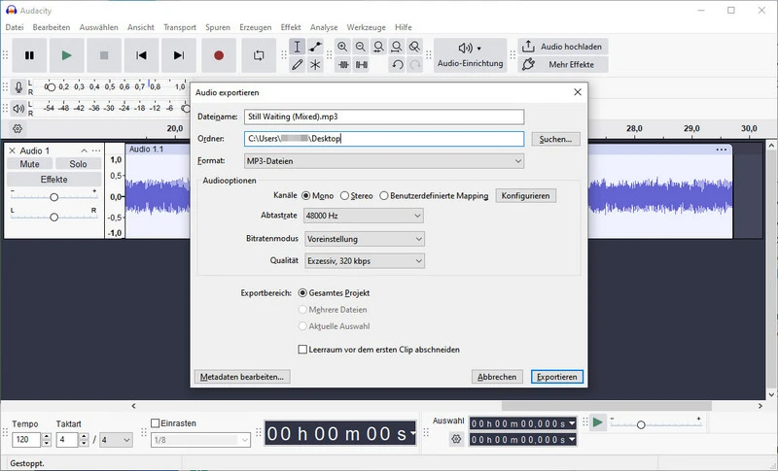The height and width of the screenshot is (471, 778).
Task: Click the Zoom toggle icon
Action: click(415, 47)
